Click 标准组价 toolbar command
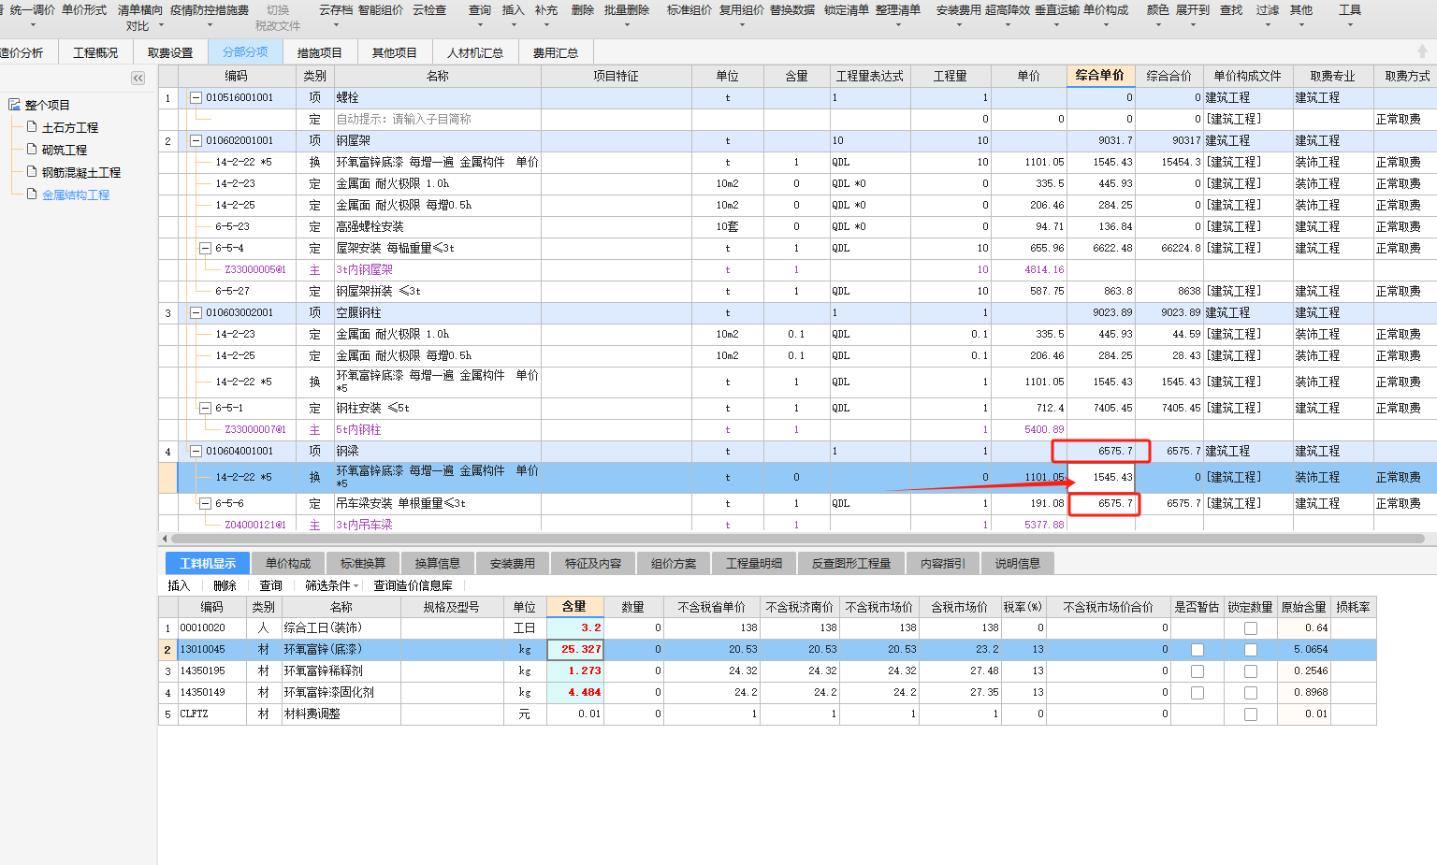Viewport: 1437px width, 865px height. pos(689,10)
